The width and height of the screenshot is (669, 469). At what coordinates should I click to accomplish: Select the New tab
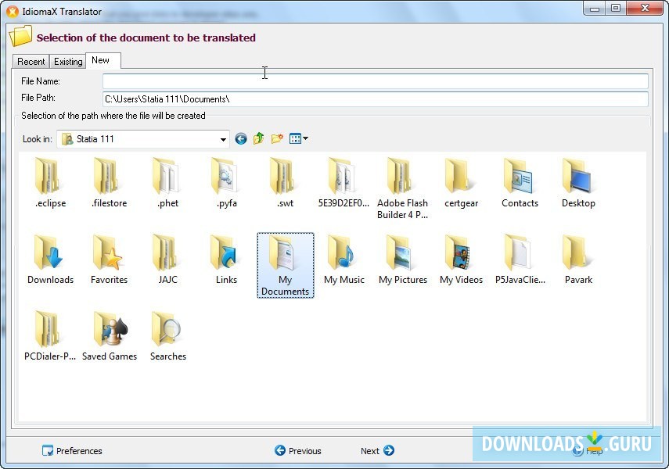click(x=103, y=60)
